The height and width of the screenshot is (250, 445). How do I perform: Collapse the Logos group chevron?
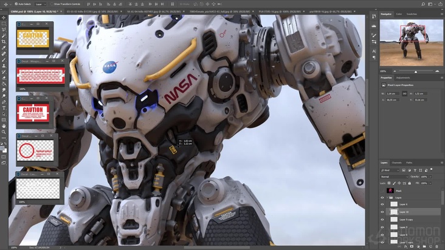point(387,198)
